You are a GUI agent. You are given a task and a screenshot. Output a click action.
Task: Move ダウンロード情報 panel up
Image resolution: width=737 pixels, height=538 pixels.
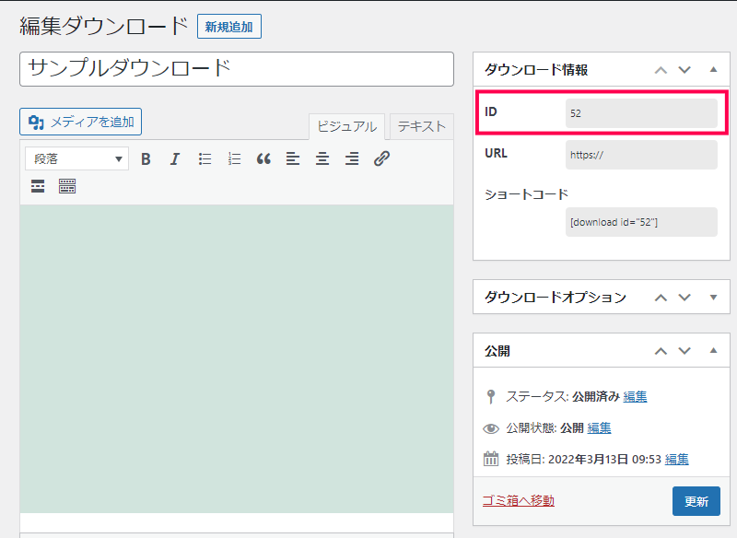point(661,69)
